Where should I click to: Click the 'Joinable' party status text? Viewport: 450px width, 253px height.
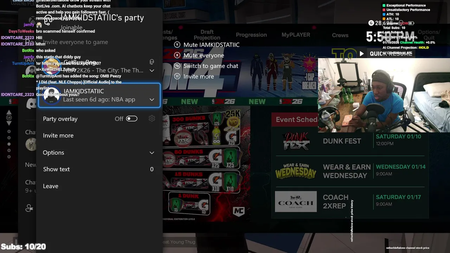[x=71, y=27]
